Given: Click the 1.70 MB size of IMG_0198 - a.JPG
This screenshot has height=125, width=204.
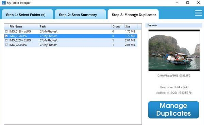Looking at the screenshot, I should (x=130, y=32).
